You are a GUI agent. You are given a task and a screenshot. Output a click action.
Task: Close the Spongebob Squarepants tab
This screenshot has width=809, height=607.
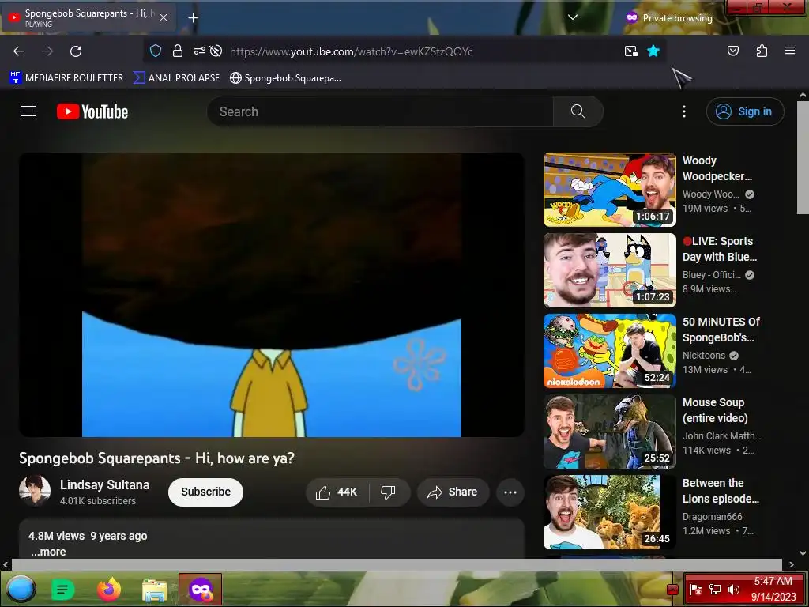[x=164, y=17]
